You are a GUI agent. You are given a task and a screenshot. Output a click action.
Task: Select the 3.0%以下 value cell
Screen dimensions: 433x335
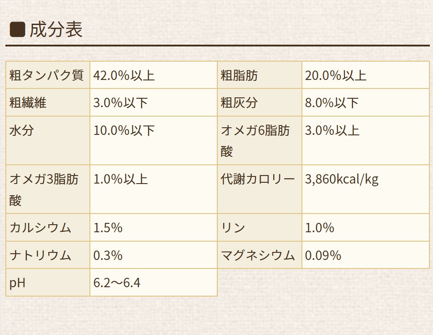[153, 103]
